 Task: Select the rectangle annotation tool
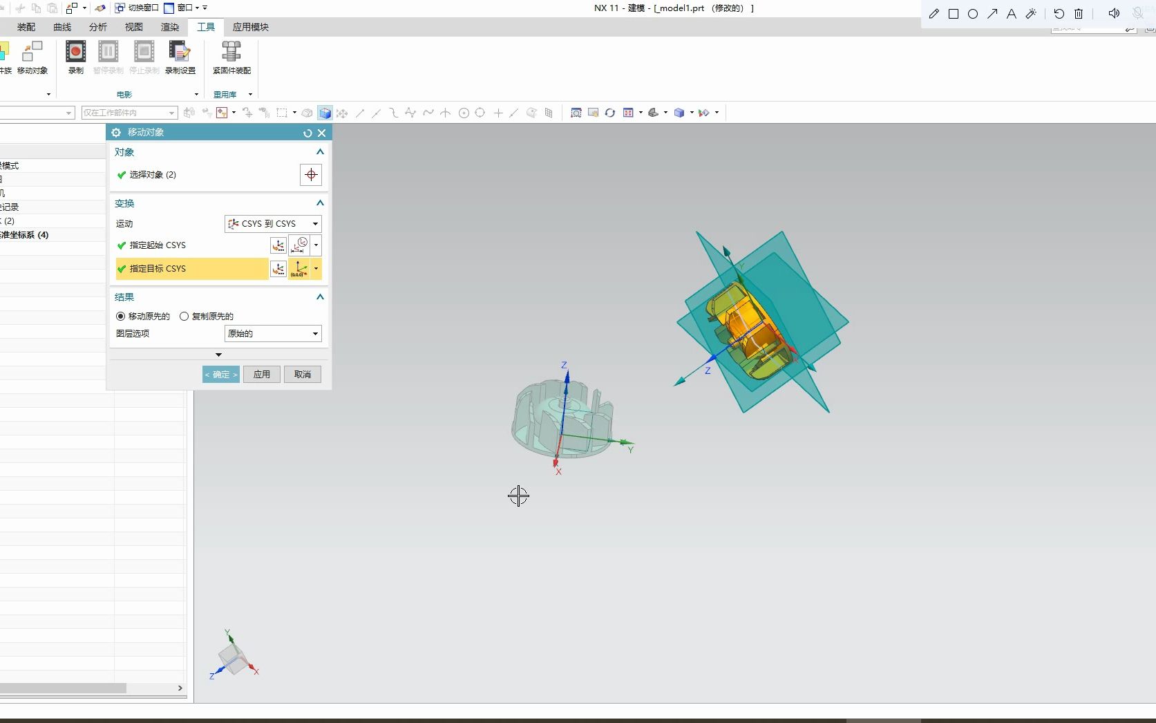[954, 14]
